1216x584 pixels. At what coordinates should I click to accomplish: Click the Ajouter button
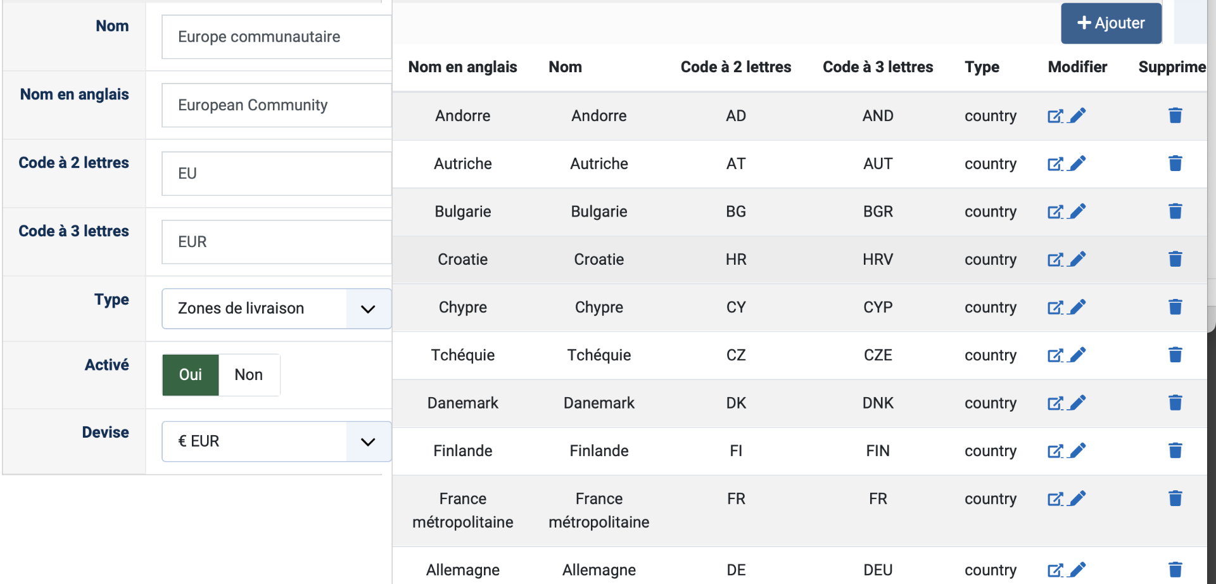[x=1111, y=23]
